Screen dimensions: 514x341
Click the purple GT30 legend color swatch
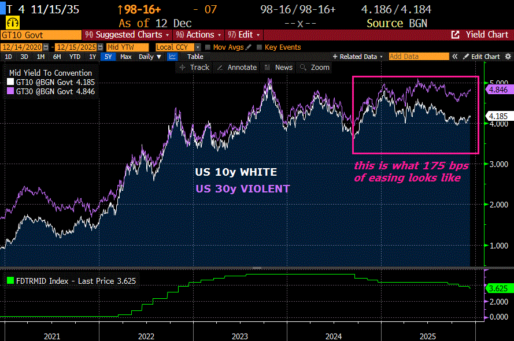tap(10, 91)
